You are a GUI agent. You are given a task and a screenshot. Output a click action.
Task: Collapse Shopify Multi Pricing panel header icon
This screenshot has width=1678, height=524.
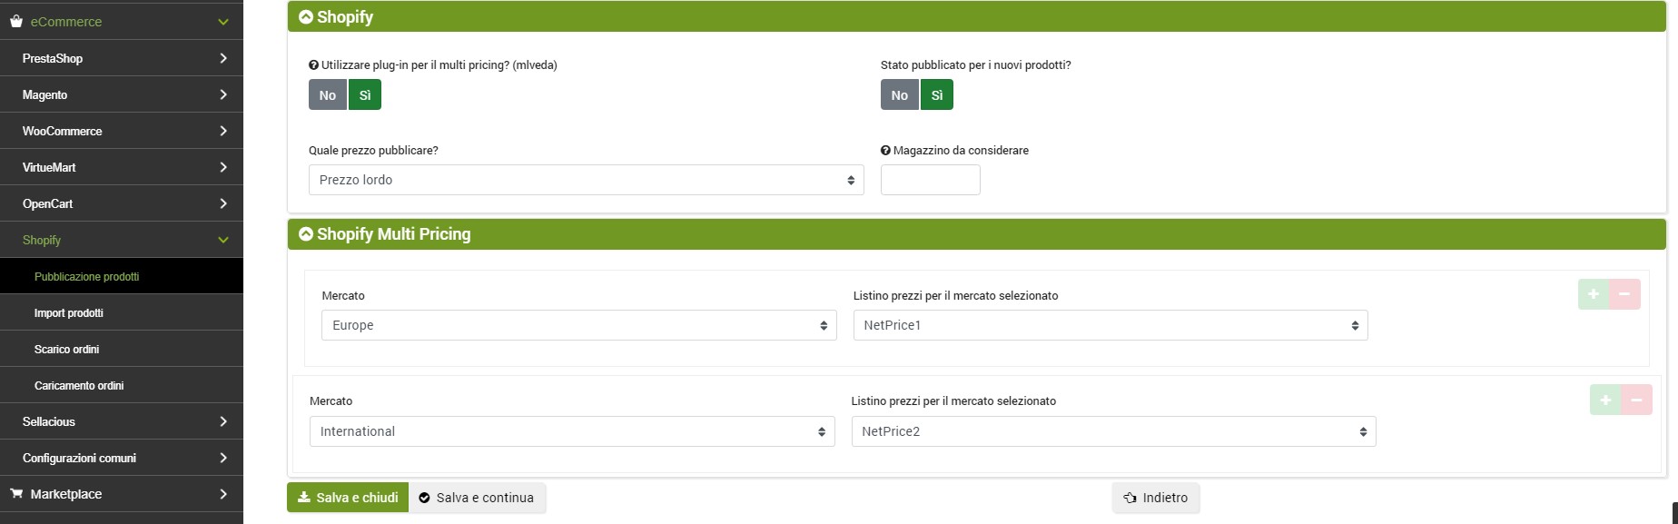(x=306, y=234)
